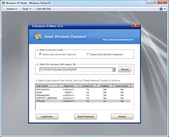Click the Windows logo icon in the banner

[x=37, y=37]
